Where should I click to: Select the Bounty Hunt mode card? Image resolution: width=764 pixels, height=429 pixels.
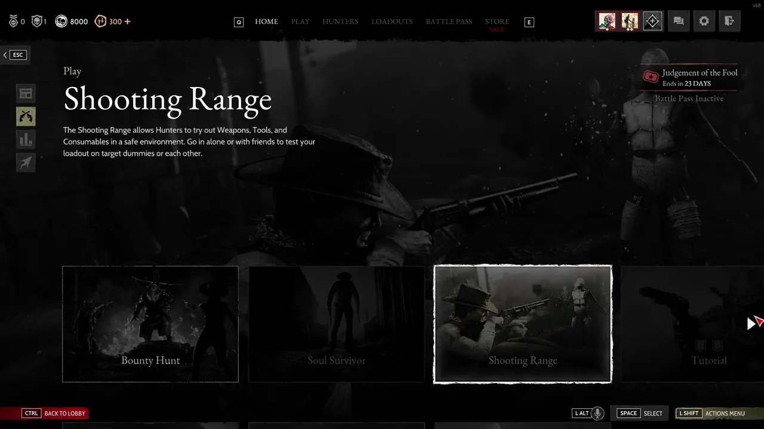[150, 324]
